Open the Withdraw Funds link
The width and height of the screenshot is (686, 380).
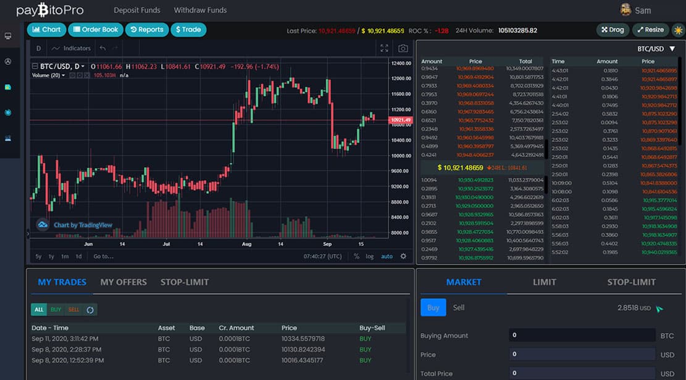[x=200, y=10]
